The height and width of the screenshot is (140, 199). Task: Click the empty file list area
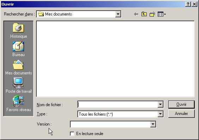(x=115, y=59)
